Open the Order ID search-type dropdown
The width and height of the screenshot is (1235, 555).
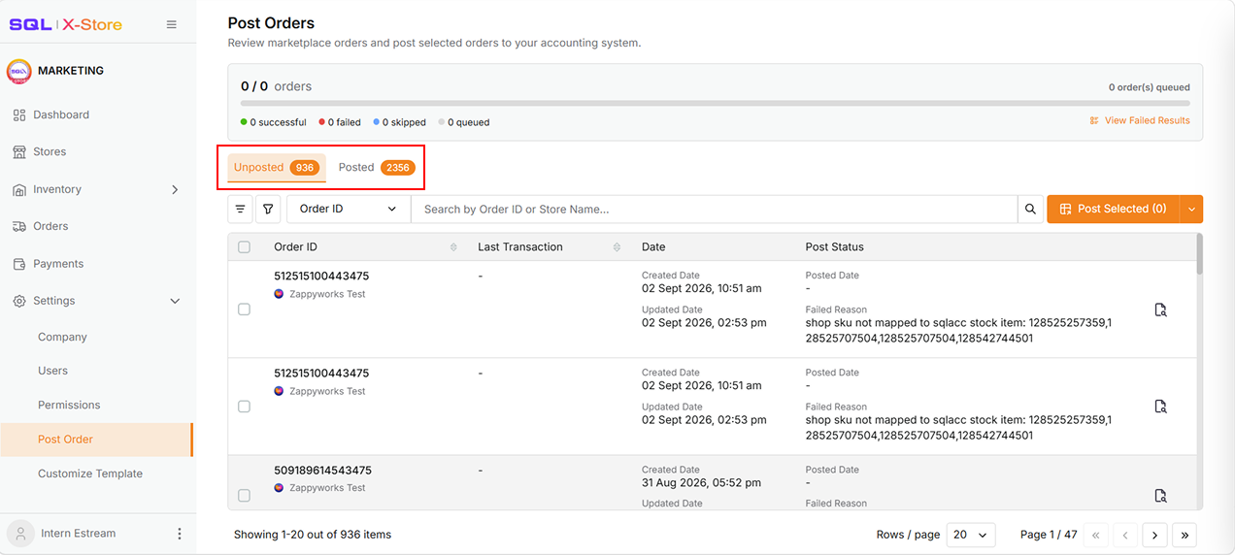(x=349, y=209)
